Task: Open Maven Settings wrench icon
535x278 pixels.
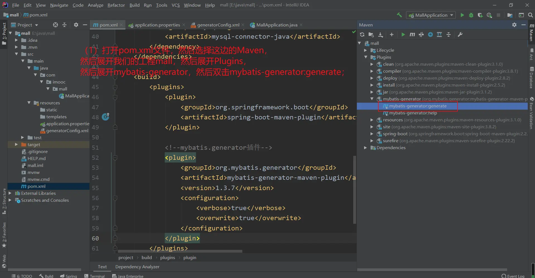Action: (x=460, y=35)
